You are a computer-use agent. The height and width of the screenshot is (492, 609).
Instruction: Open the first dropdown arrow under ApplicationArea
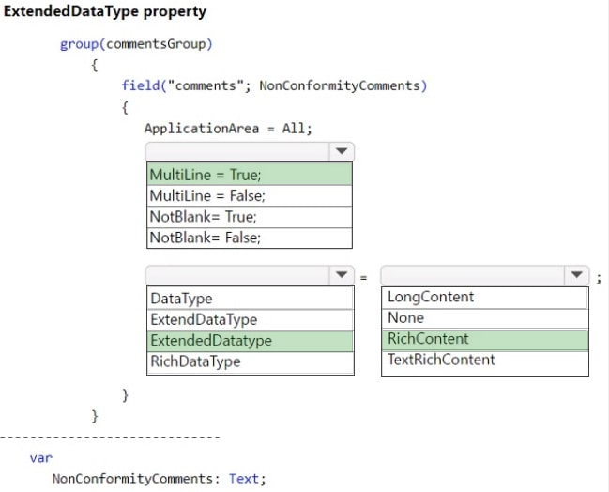tap(341, 151)
